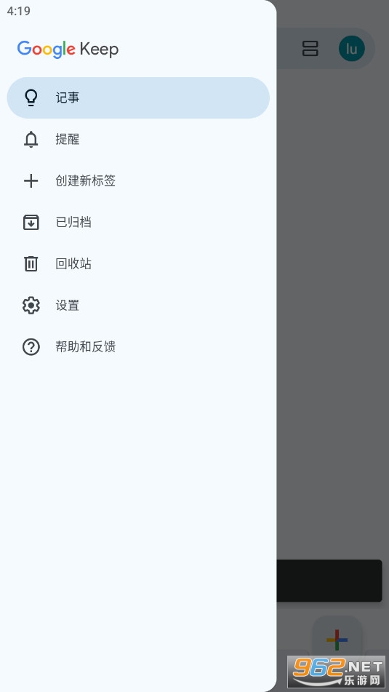The width and height of the screenshot is (389, 692).
Task: Click the bell icon for 提醒
Action: point(31,140)
